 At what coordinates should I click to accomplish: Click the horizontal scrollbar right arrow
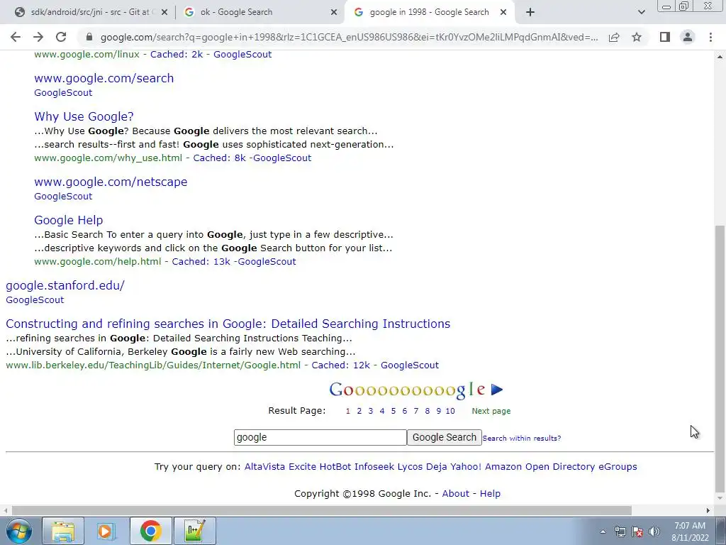[x=708, y=511]
